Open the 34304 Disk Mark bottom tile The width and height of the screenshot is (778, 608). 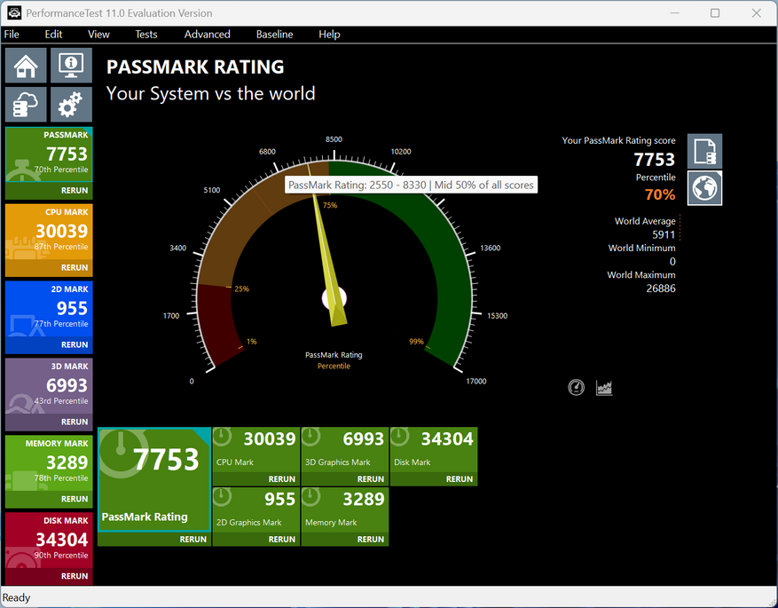pyautogui.click(x=434, y=450)
